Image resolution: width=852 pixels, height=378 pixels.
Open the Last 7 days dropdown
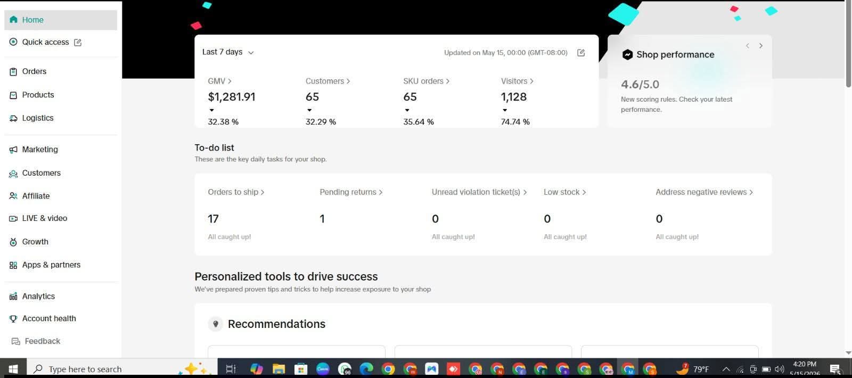pyautogui.click(x=228, y=52)
